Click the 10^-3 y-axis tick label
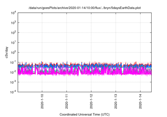This screenshot has height=117, width=167. (x=13, y=82)
